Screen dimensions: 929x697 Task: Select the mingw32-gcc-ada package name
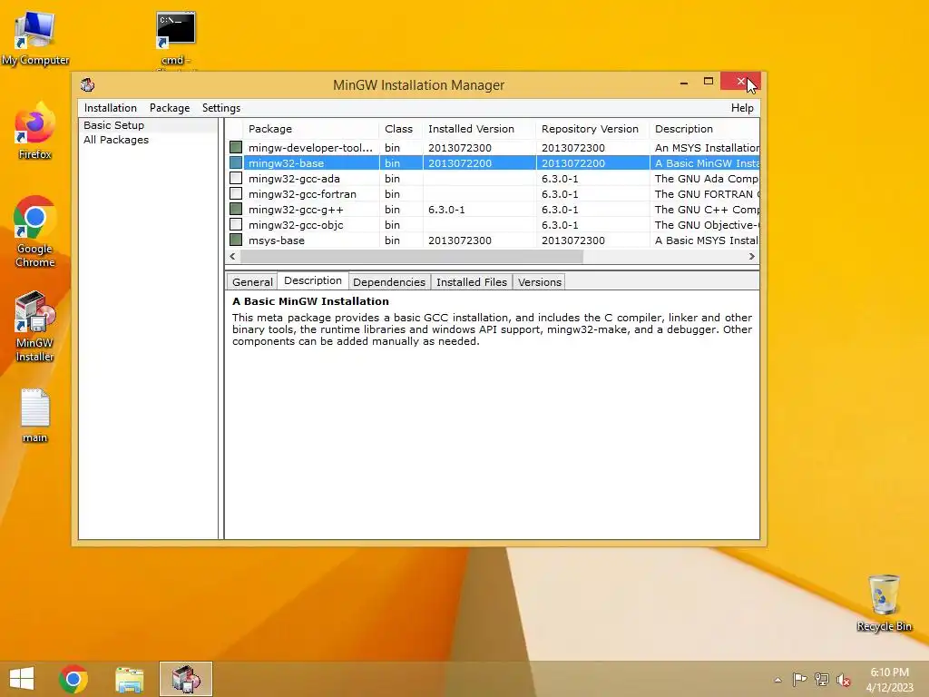coord(295,179)
